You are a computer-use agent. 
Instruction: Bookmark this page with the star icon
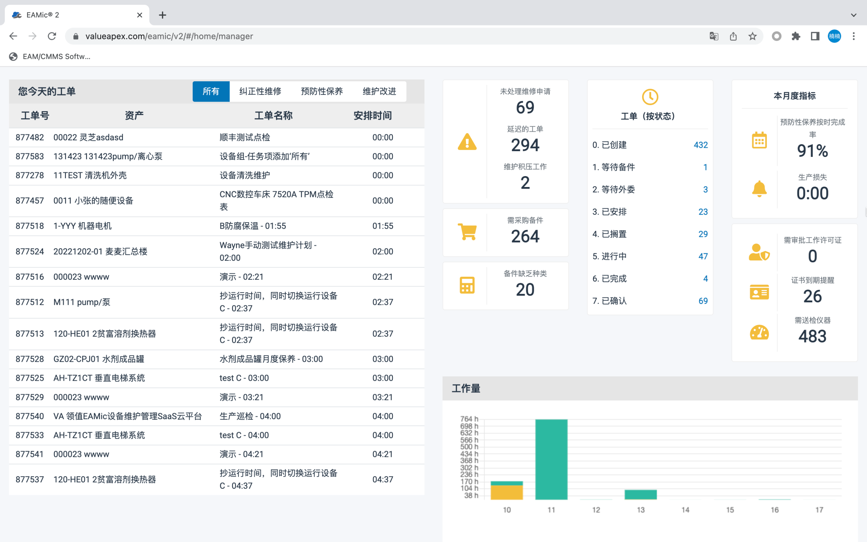pyautogui.click(x=752, y=36)
